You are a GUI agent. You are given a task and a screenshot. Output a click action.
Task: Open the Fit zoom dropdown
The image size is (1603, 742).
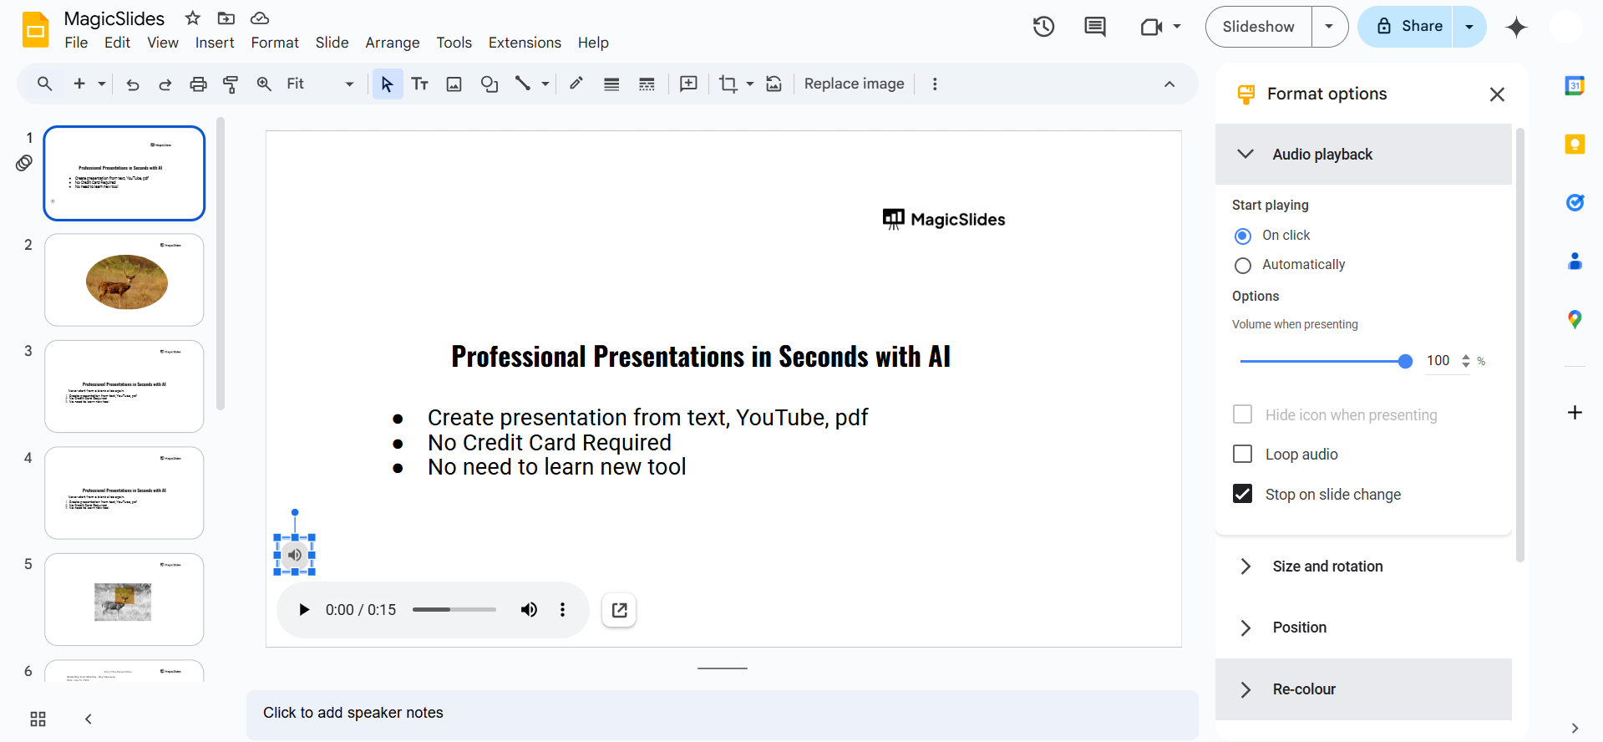pos(320,84)
